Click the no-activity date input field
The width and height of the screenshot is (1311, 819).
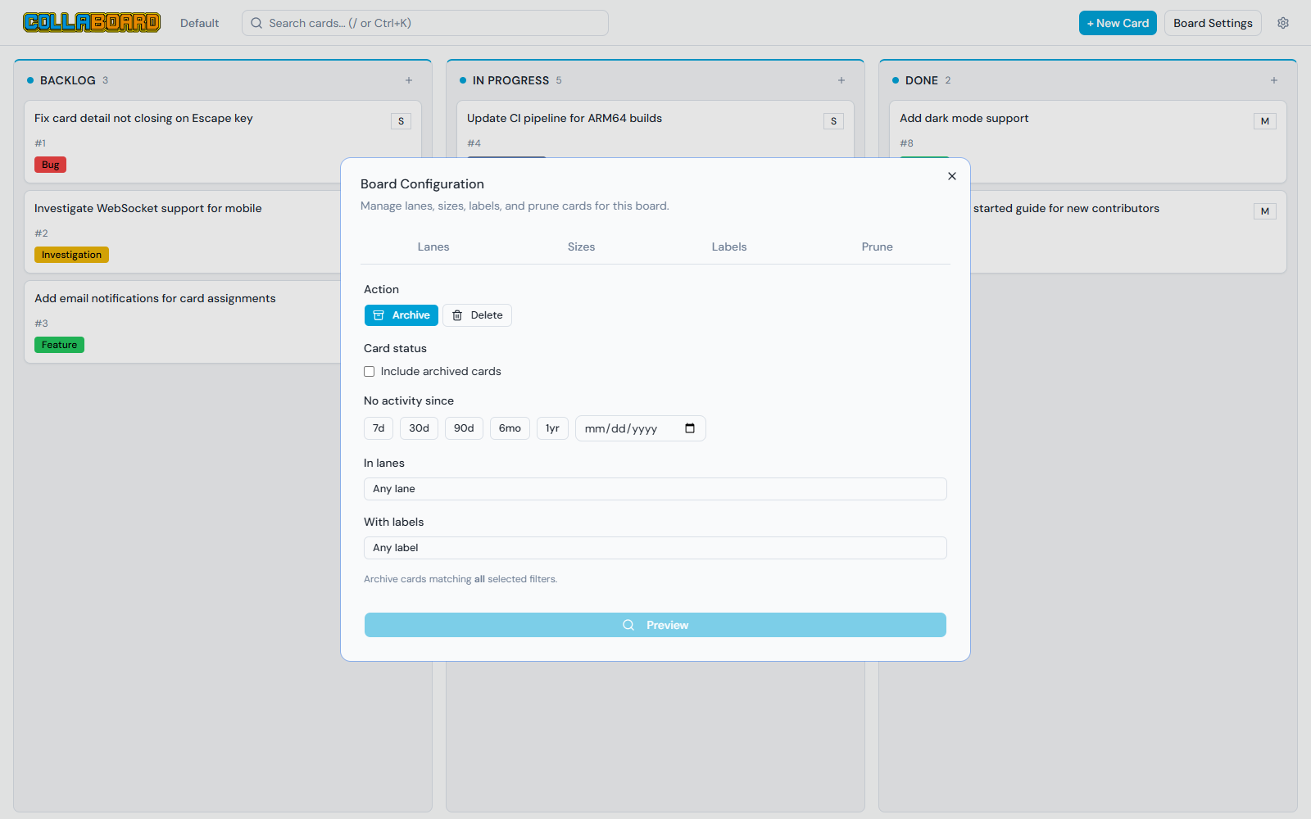(641, 428)
